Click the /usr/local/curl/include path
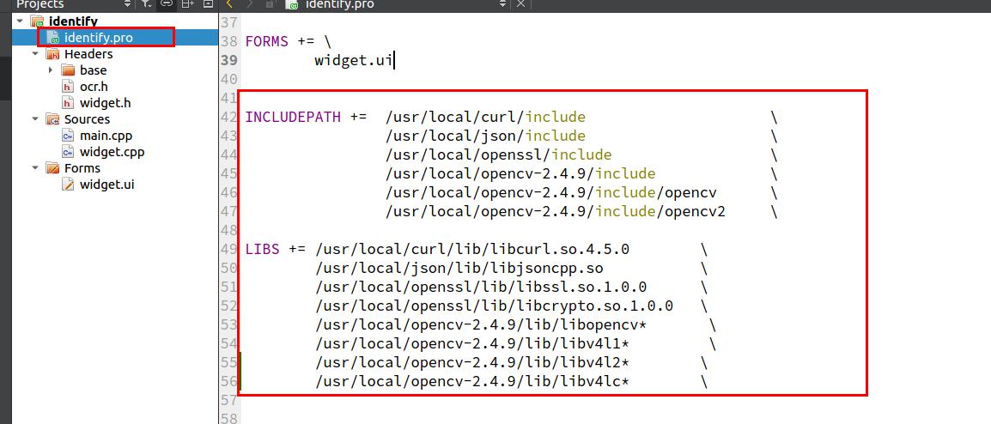Image resolution: width=991 pixels, height=424 pixels. click(x=485, y=117)
